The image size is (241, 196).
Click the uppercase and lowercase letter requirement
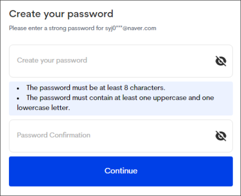pos(116,102)
